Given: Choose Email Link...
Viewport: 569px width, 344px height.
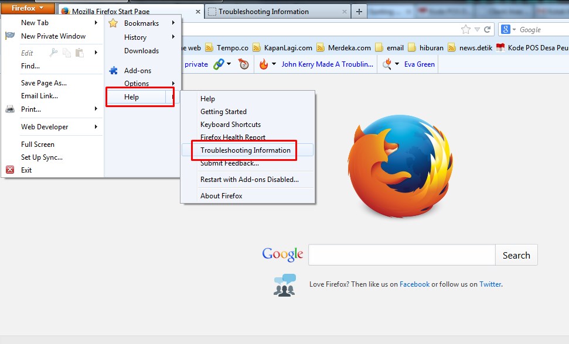Looking at the screenshot, I should click(x=39, y=96).
